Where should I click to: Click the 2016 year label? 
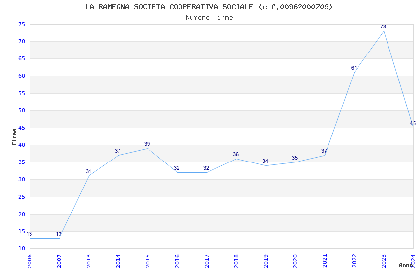pos(177,261)
